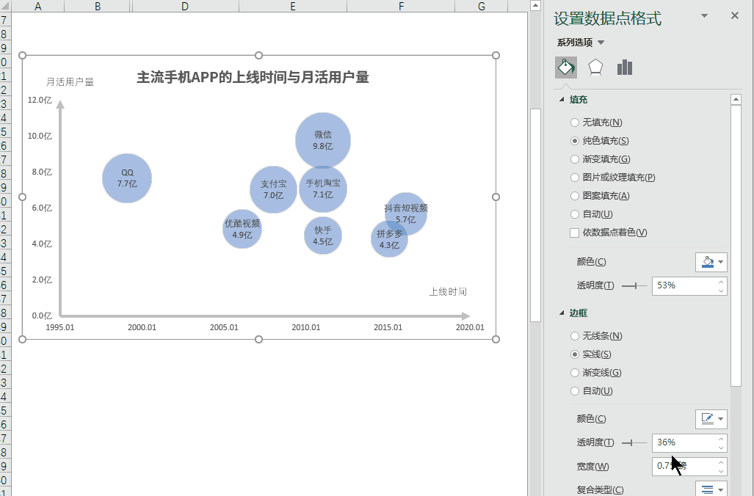
Task: Select the 拼多多 4.3亿 bubble
Action: [x=390, y=239]
